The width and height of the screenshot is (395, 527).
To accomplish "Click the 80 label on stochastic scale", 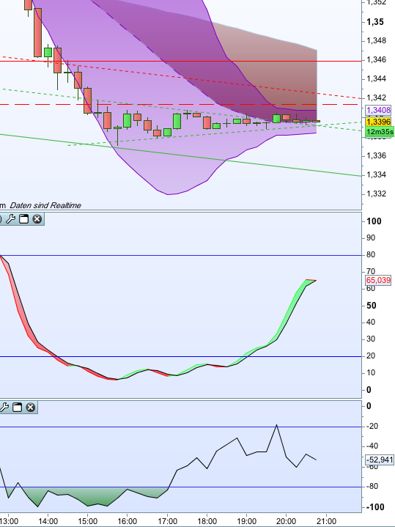I will pos(371,255).
